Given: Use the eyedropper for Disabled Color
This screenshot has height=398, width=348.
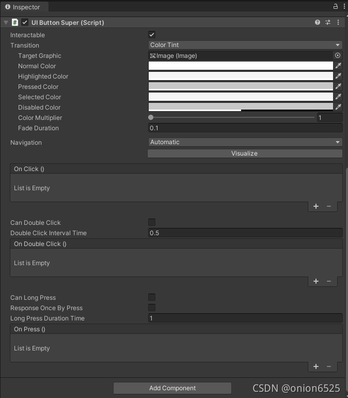Looking at the screenshot, I should coord(338,107).
